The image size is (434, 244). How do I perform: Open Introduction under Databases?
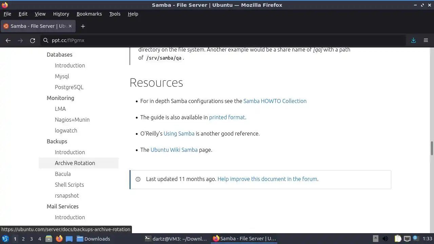pyautogui.click(x=70, y=65)
